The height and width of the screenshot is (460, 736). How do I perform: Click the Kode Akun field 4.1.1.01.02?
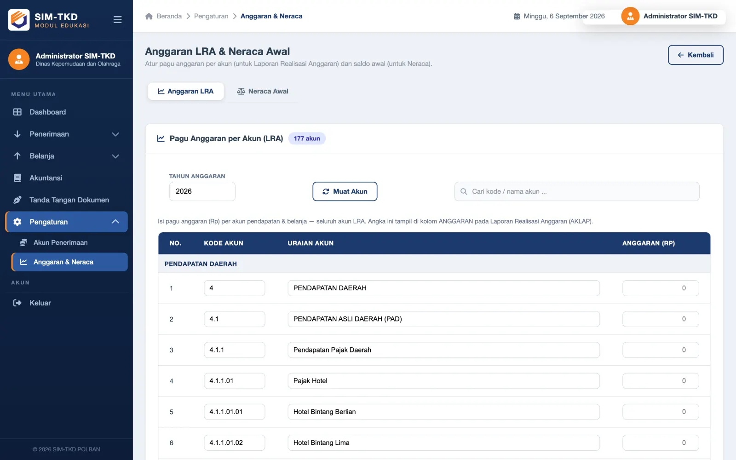click(x=235, y=443)
